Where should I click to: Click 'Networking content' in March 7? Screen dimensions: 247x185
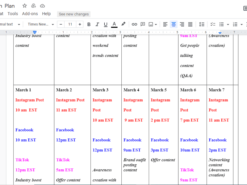(219, 162)
